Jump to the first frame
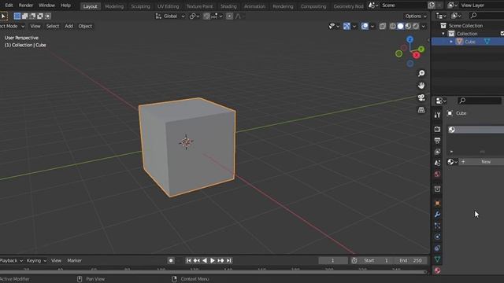The width and height of the screenshot is (504, 283). pos(189,260)
